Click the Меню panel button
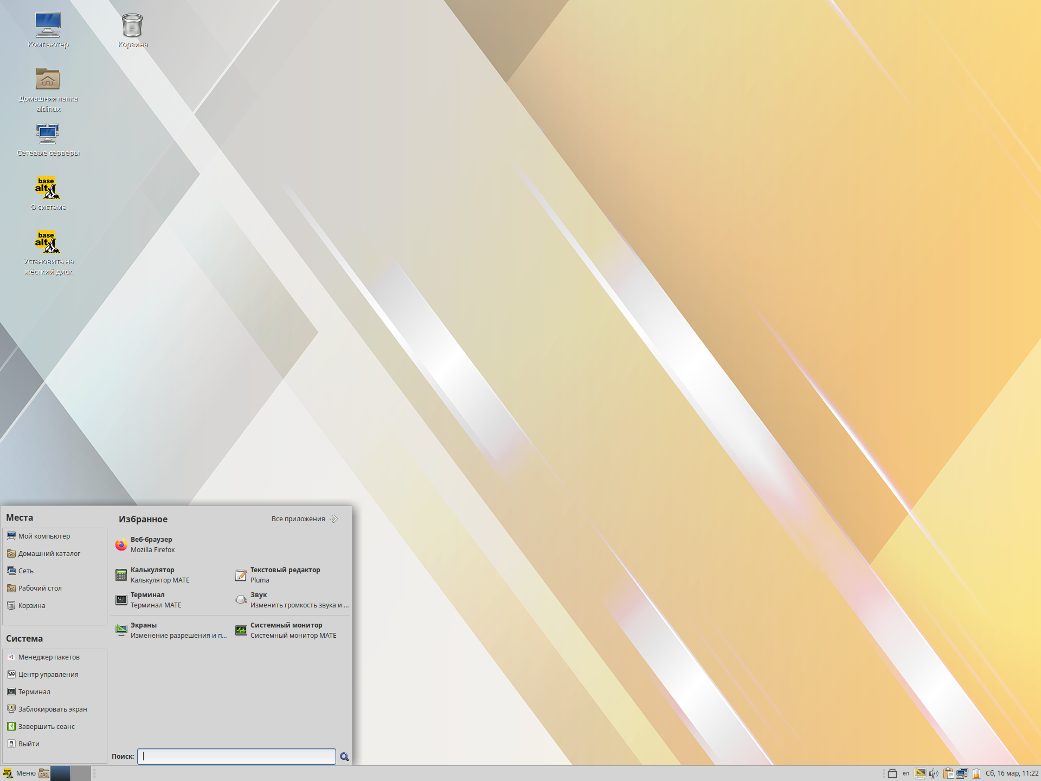 (20, 773)
